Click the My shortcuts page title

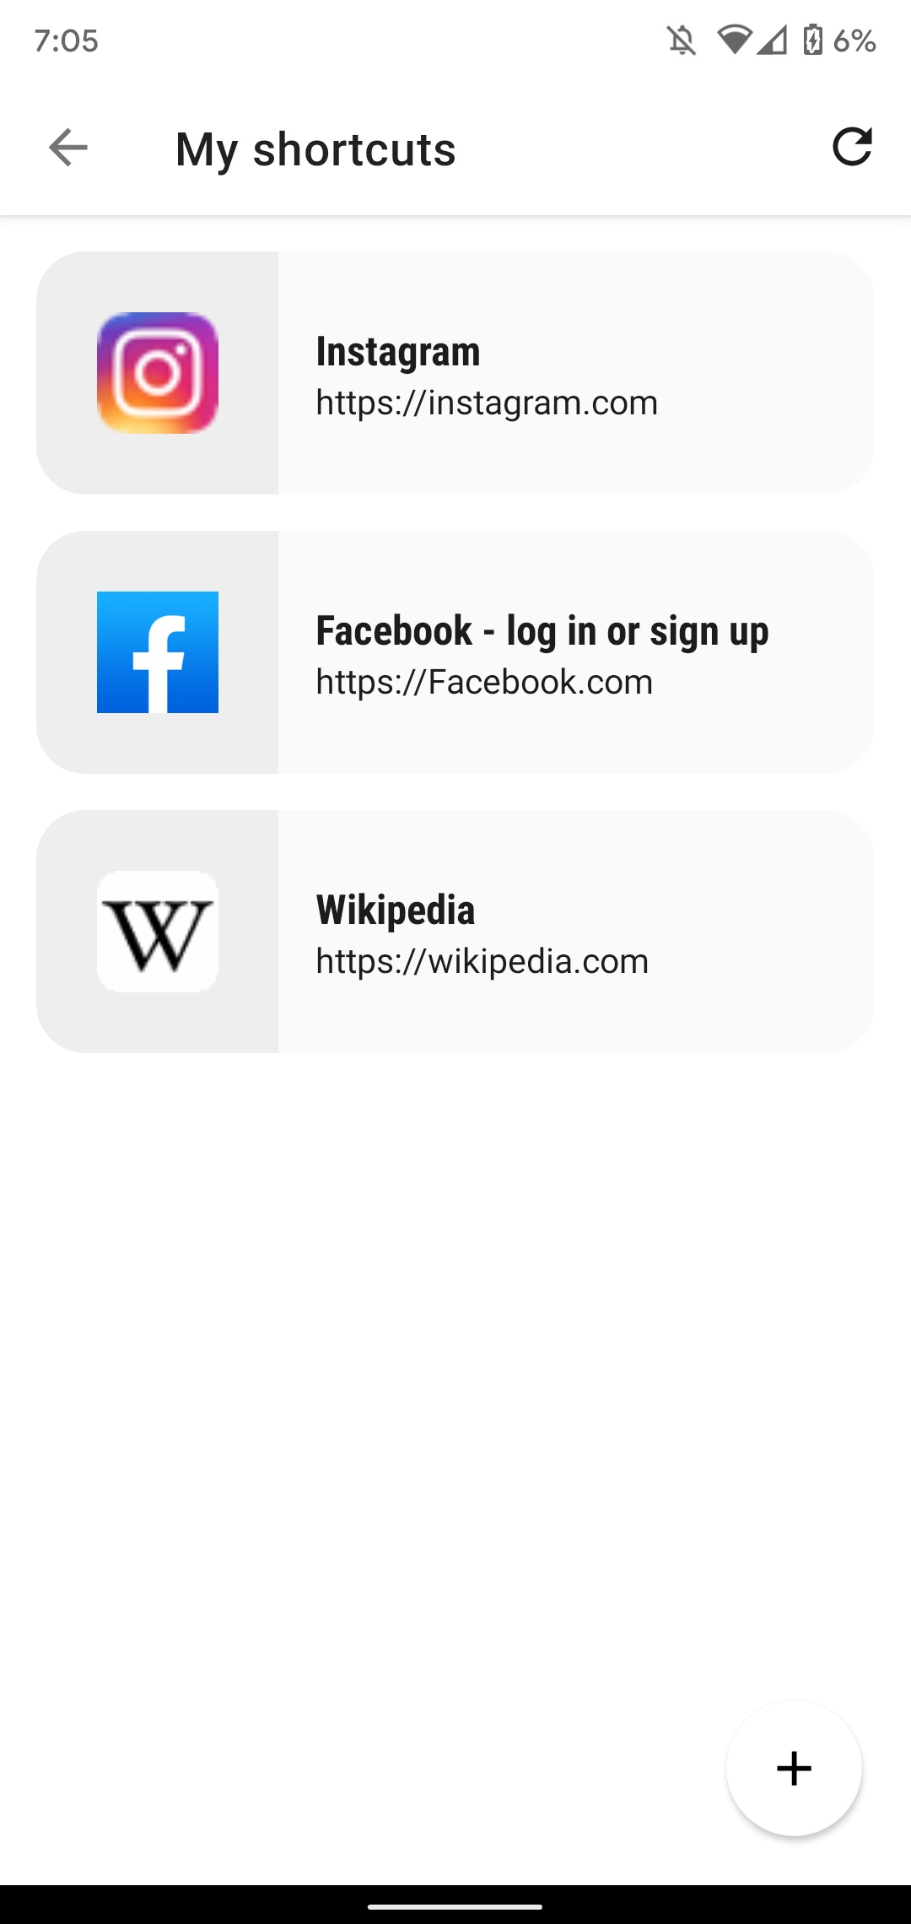(315, 149)
